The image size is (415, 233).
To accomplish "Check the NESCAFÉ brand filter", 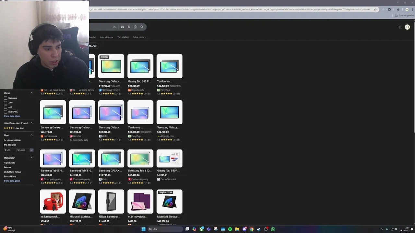I will (x=6, y=112).
